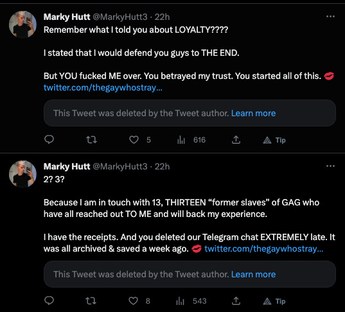The image size is (345, 312).
Task: Reply to the LOYALTY tweet
Action: click(x=49, y=139)
